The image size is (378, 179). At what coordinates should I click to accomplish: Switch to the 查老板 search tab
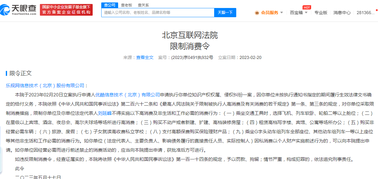click(x=126, y=5)
